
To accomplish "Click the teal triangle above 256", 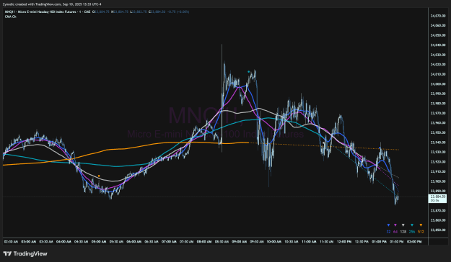I will [x=412, y=225].
